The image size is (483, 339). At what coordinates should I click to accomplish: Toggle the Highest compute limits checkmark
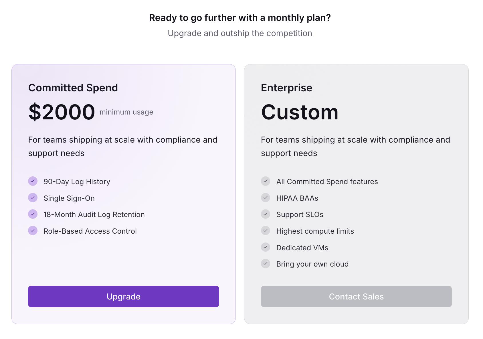tap(266, 230)
